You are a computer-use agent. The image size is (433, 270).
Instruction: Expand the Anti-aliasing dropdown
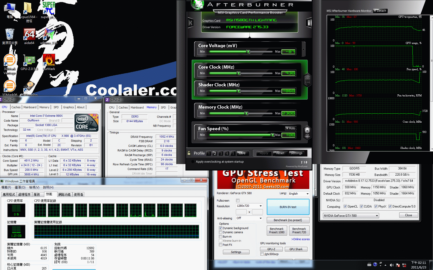point(261,218)
